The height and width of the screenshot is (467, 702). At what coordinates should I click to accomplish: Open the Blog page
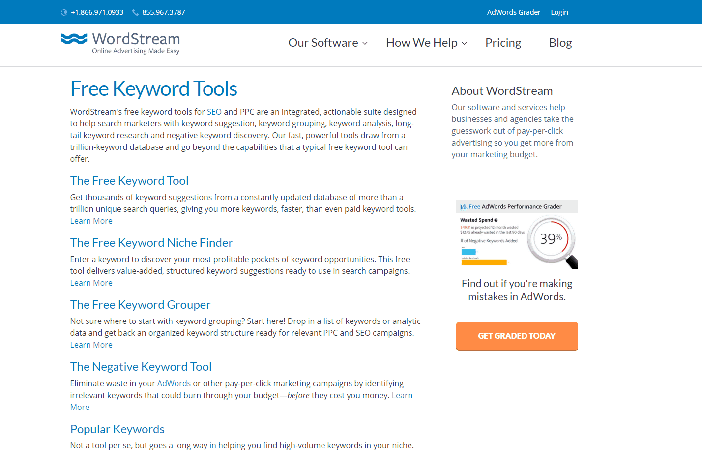560,43
